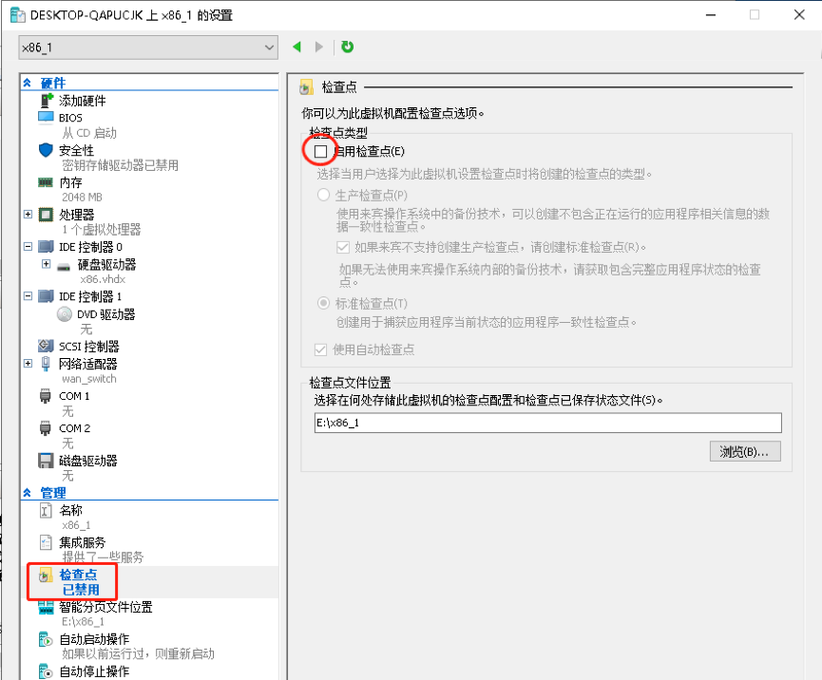Select 从 CD 启动 under BIOS
822x680 pixels.
click(x=89, y=133)
